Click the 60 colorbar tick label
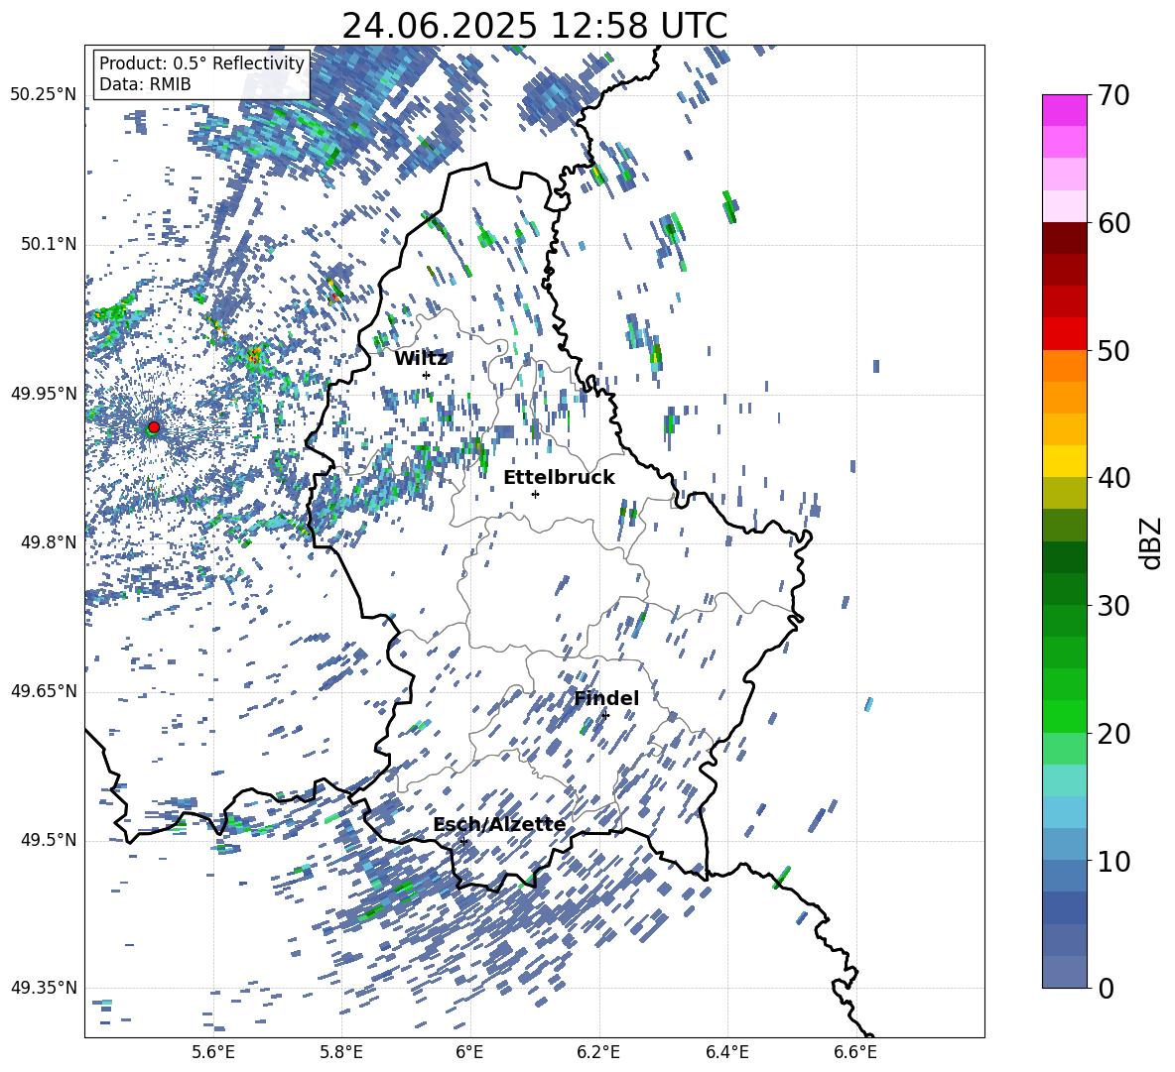Viewport: 1175px width, 1072px height. pyautogui.click(x=1113, y=223)
